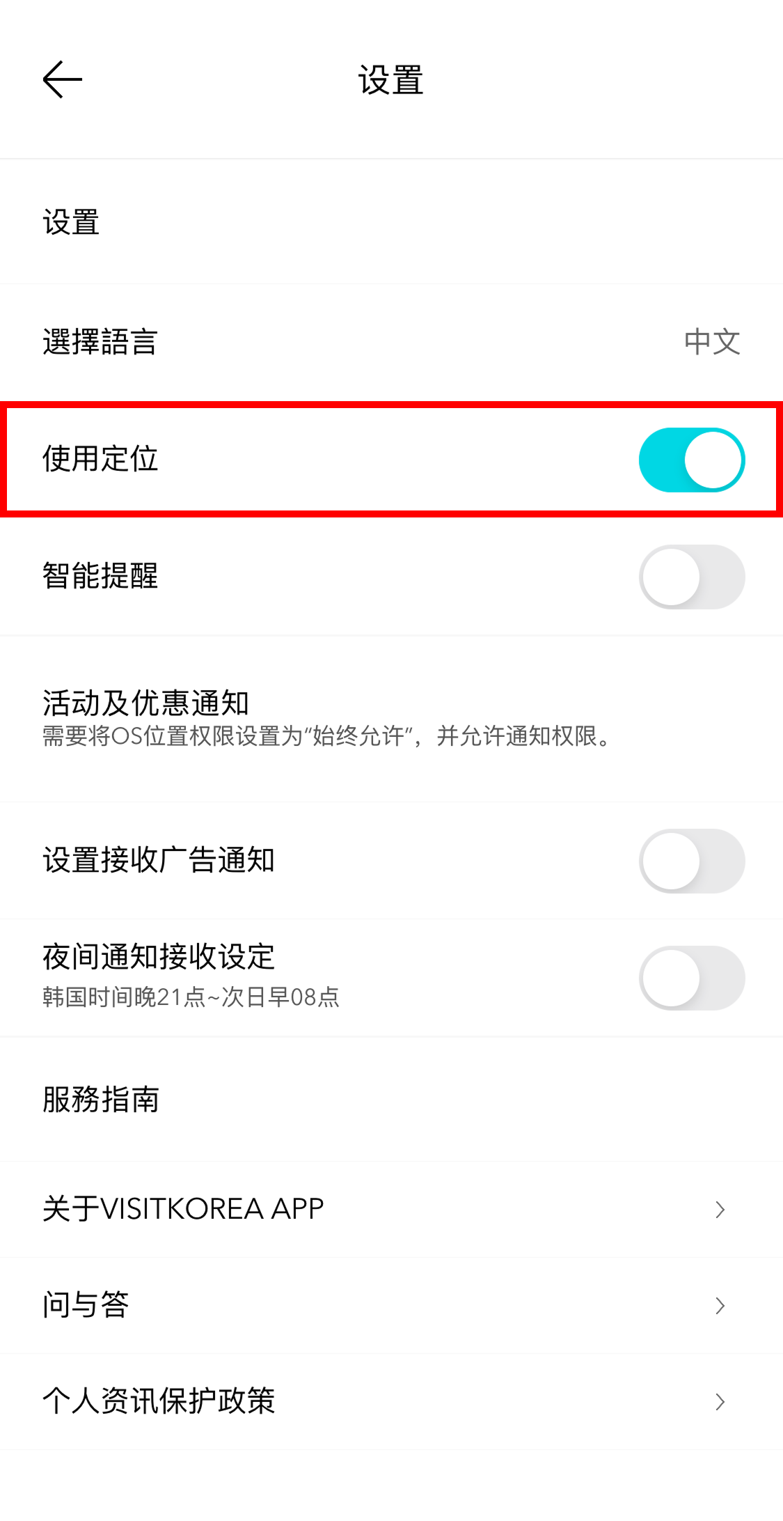This screenshot has height=1521, width=783.
Task: Expand the 个人资讯保护政策 privacy policy chevron
Action: point(720,1402)
